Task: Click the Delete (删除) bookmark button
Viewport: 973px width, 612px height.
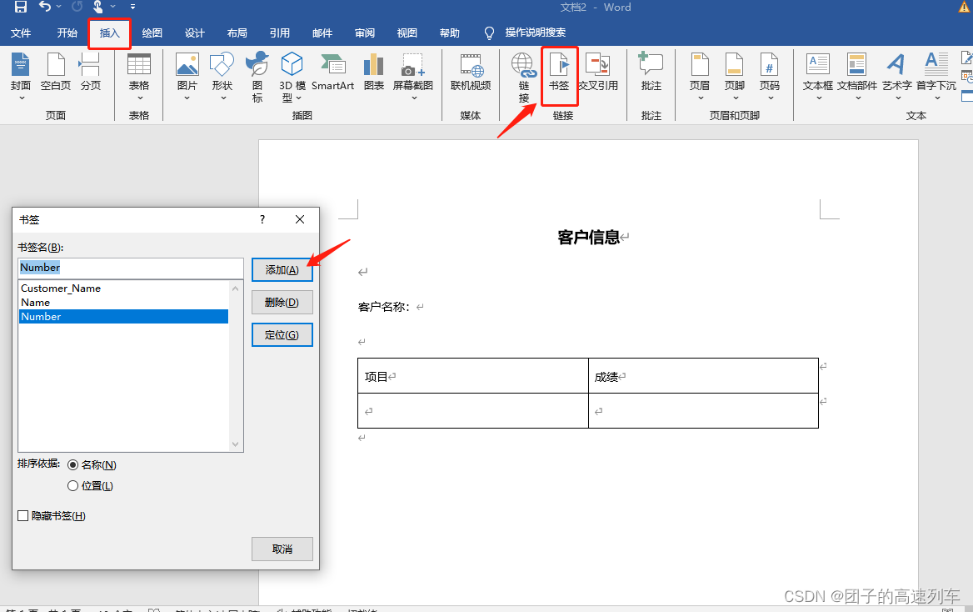Action: (282, 303)
